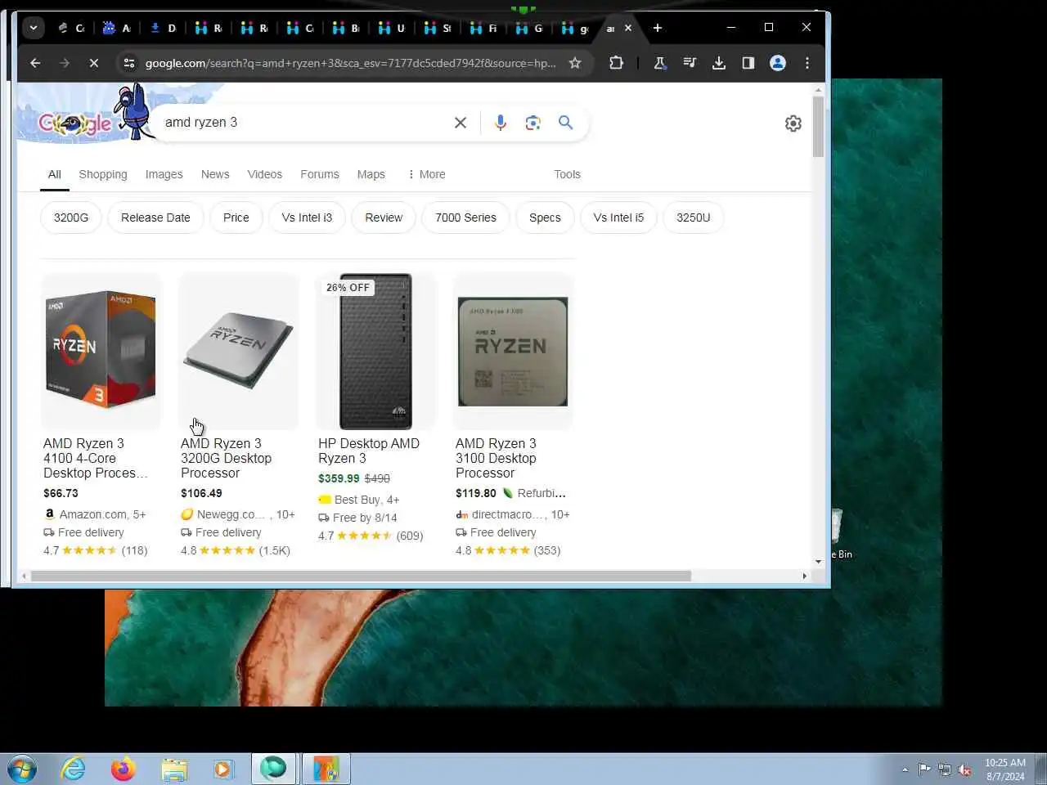Launch Internet Explorer from the taskbar

coord(73,769)
